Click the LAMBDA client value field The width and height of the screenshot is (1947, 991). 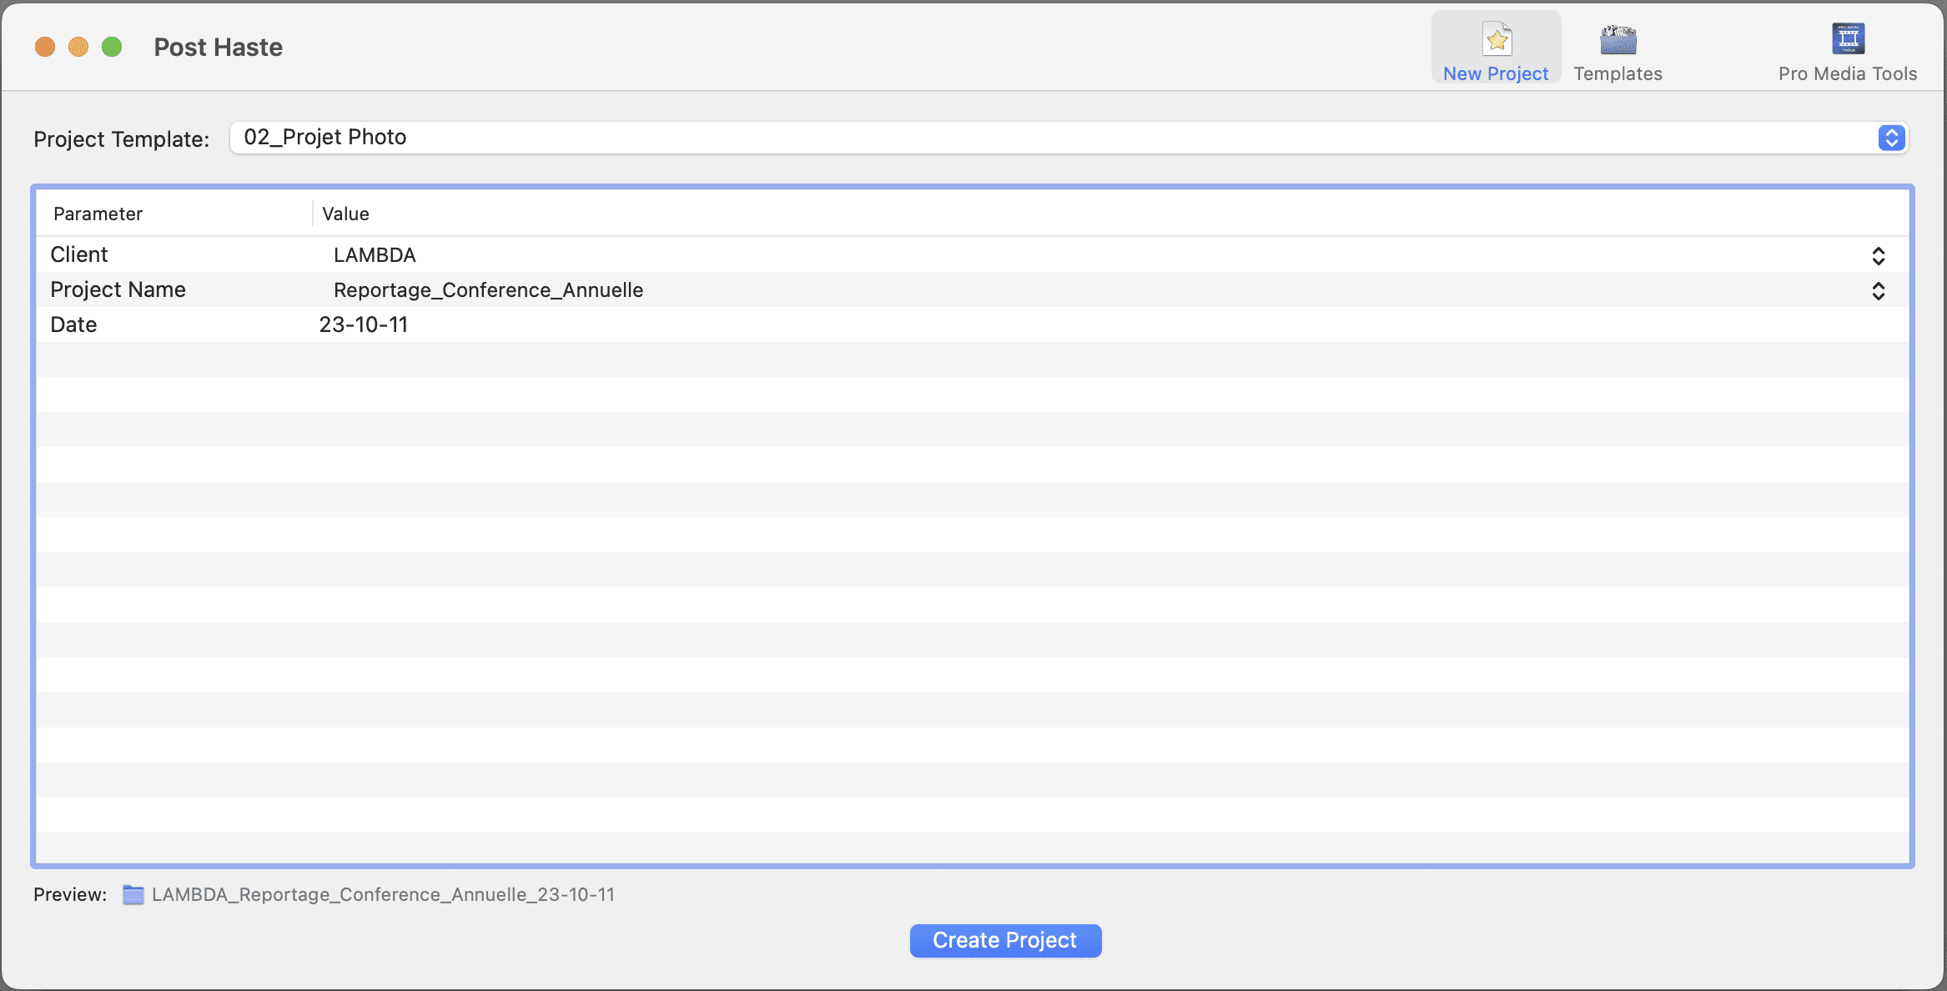[x=375, y=255]
